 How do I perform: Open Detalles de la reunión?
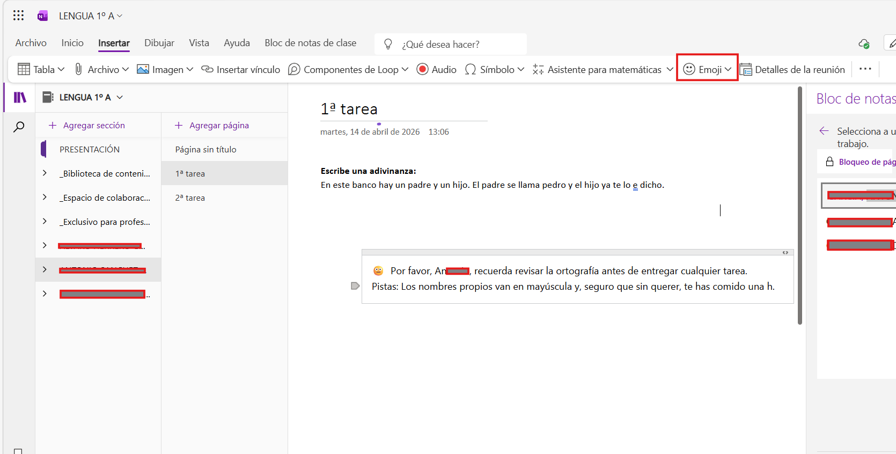[792, 69]
